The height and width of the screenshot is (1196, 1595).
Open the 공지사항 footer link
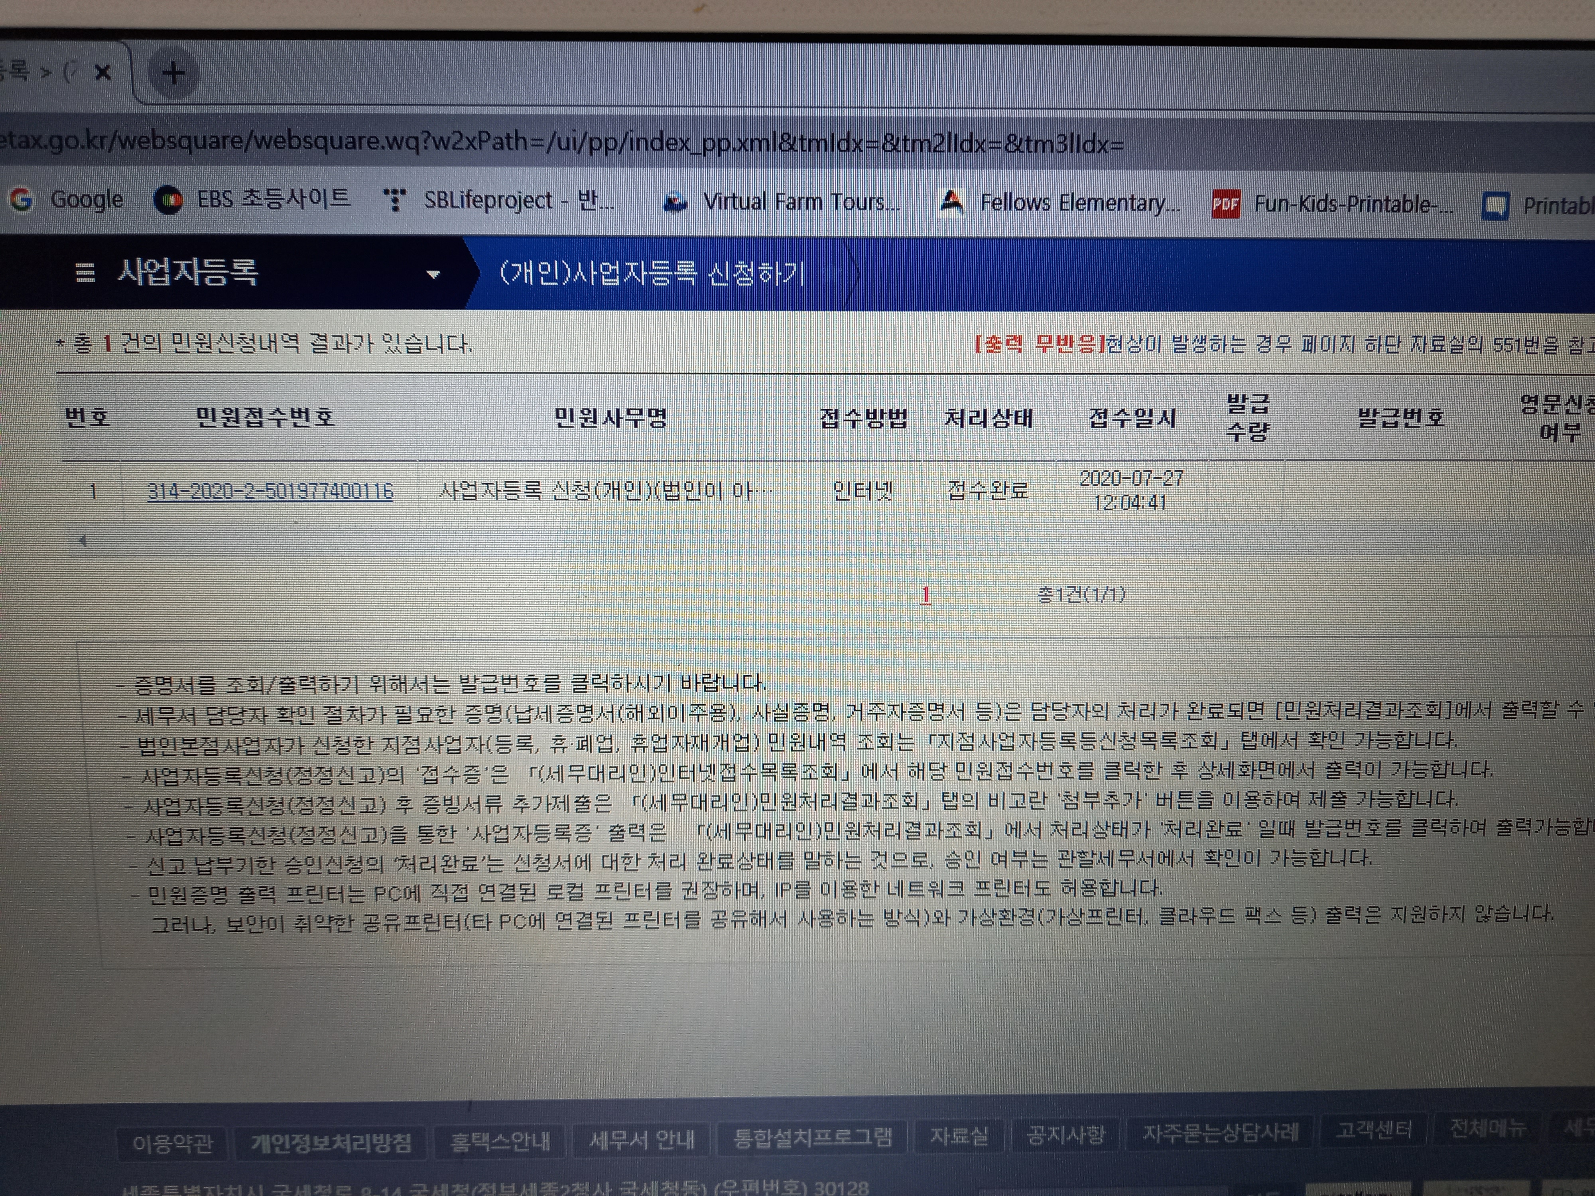pyautogui.click(x=1066, y=1135)
